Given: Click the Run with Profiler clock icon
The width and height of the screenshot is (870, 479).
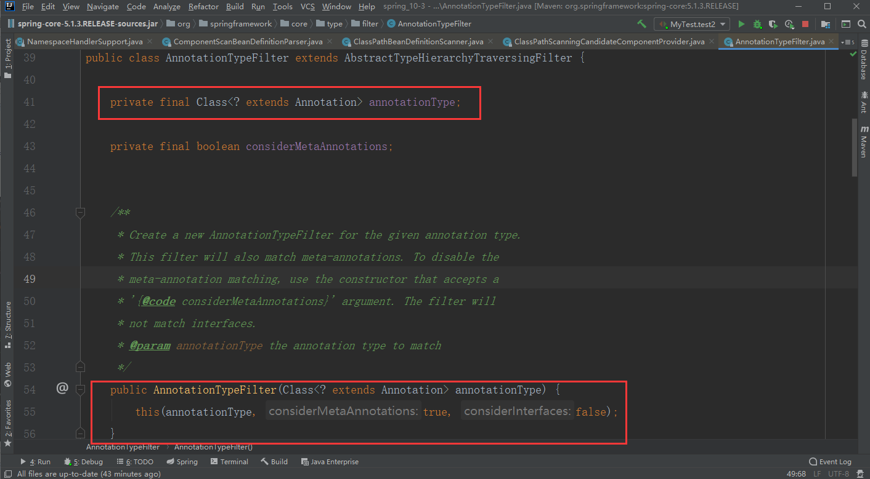Looking at the screenshot, I should click(x=789, y=24).
